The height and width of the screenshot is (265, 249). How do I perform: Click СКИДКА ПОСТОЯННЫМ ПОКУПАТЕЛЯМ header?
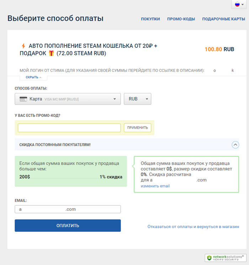tap(55, 145)
